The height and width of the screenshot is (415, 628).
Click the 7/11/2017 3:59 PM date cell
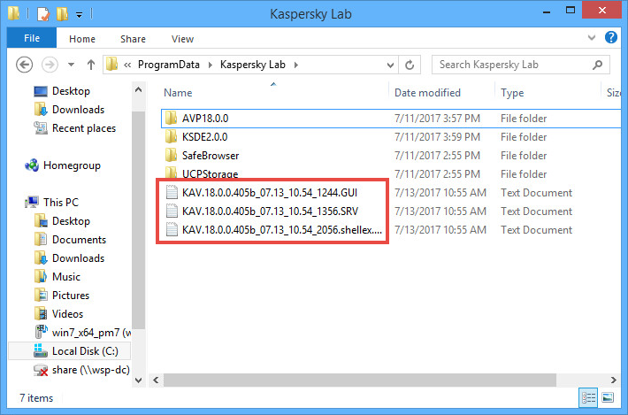click(437, 137)
